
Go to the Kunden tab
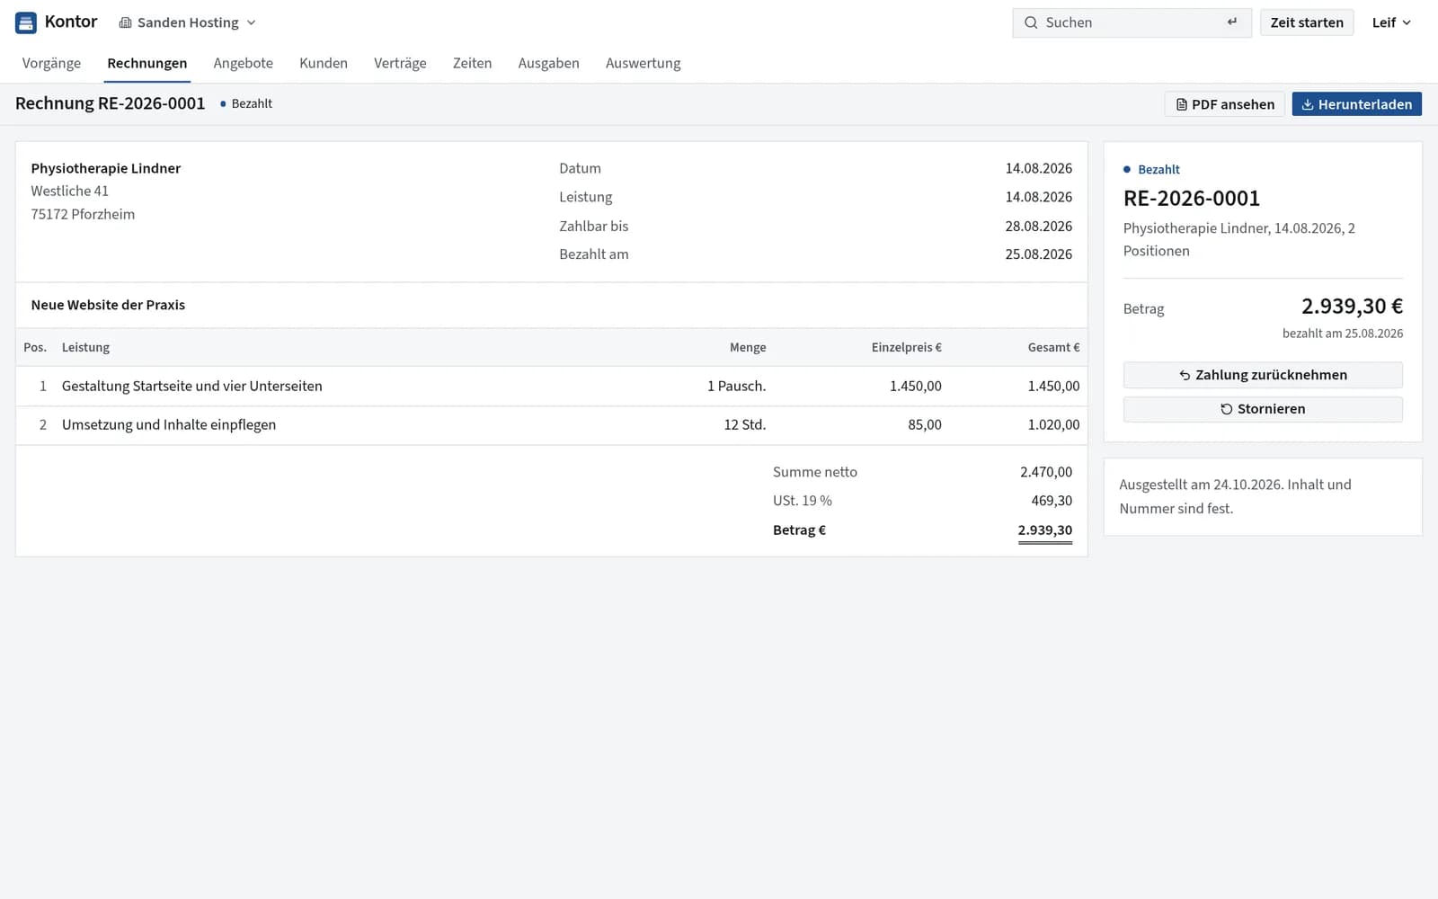click(324, 63)
